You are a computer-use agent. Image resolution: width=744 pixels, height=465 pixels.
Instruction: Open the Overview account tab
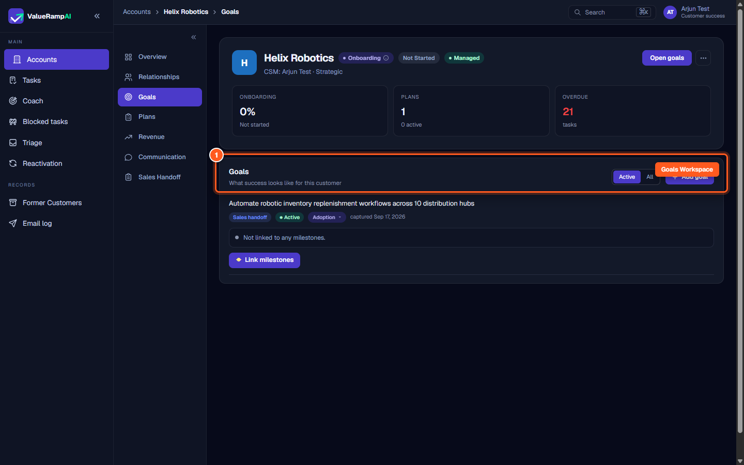tap(160, 57)
